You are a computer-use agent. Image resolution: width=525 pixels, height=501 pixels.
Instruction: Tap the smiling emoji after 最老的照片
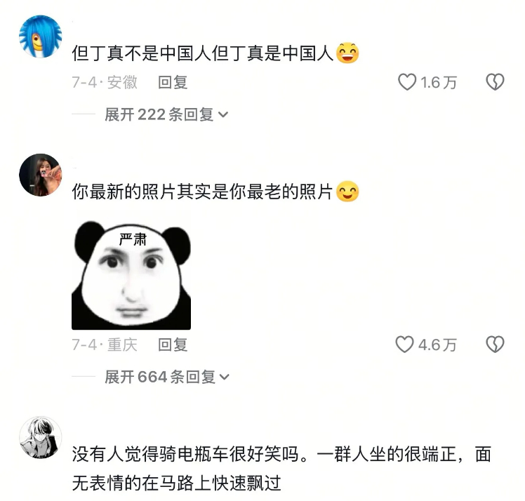click(x=347, y=192)
